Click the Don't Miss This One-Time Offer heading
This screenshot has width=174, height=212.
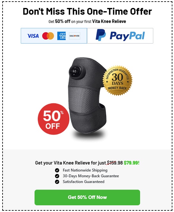pyautogui.click(x=87, y=11)
